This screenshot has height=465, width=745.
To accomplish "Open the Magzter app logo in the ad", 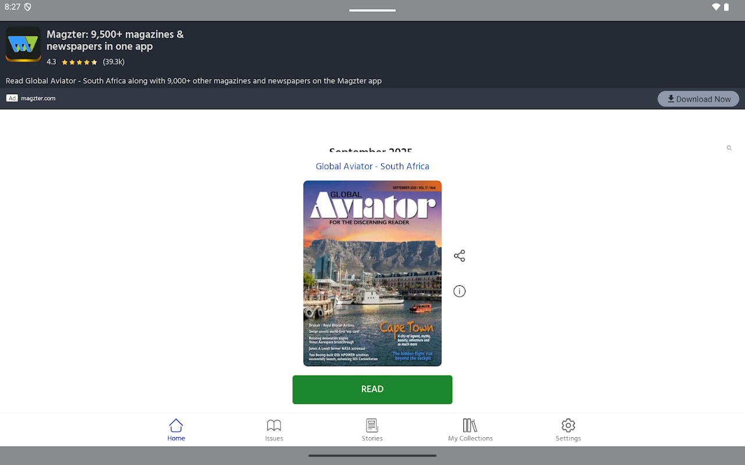I will pos(23,44).
